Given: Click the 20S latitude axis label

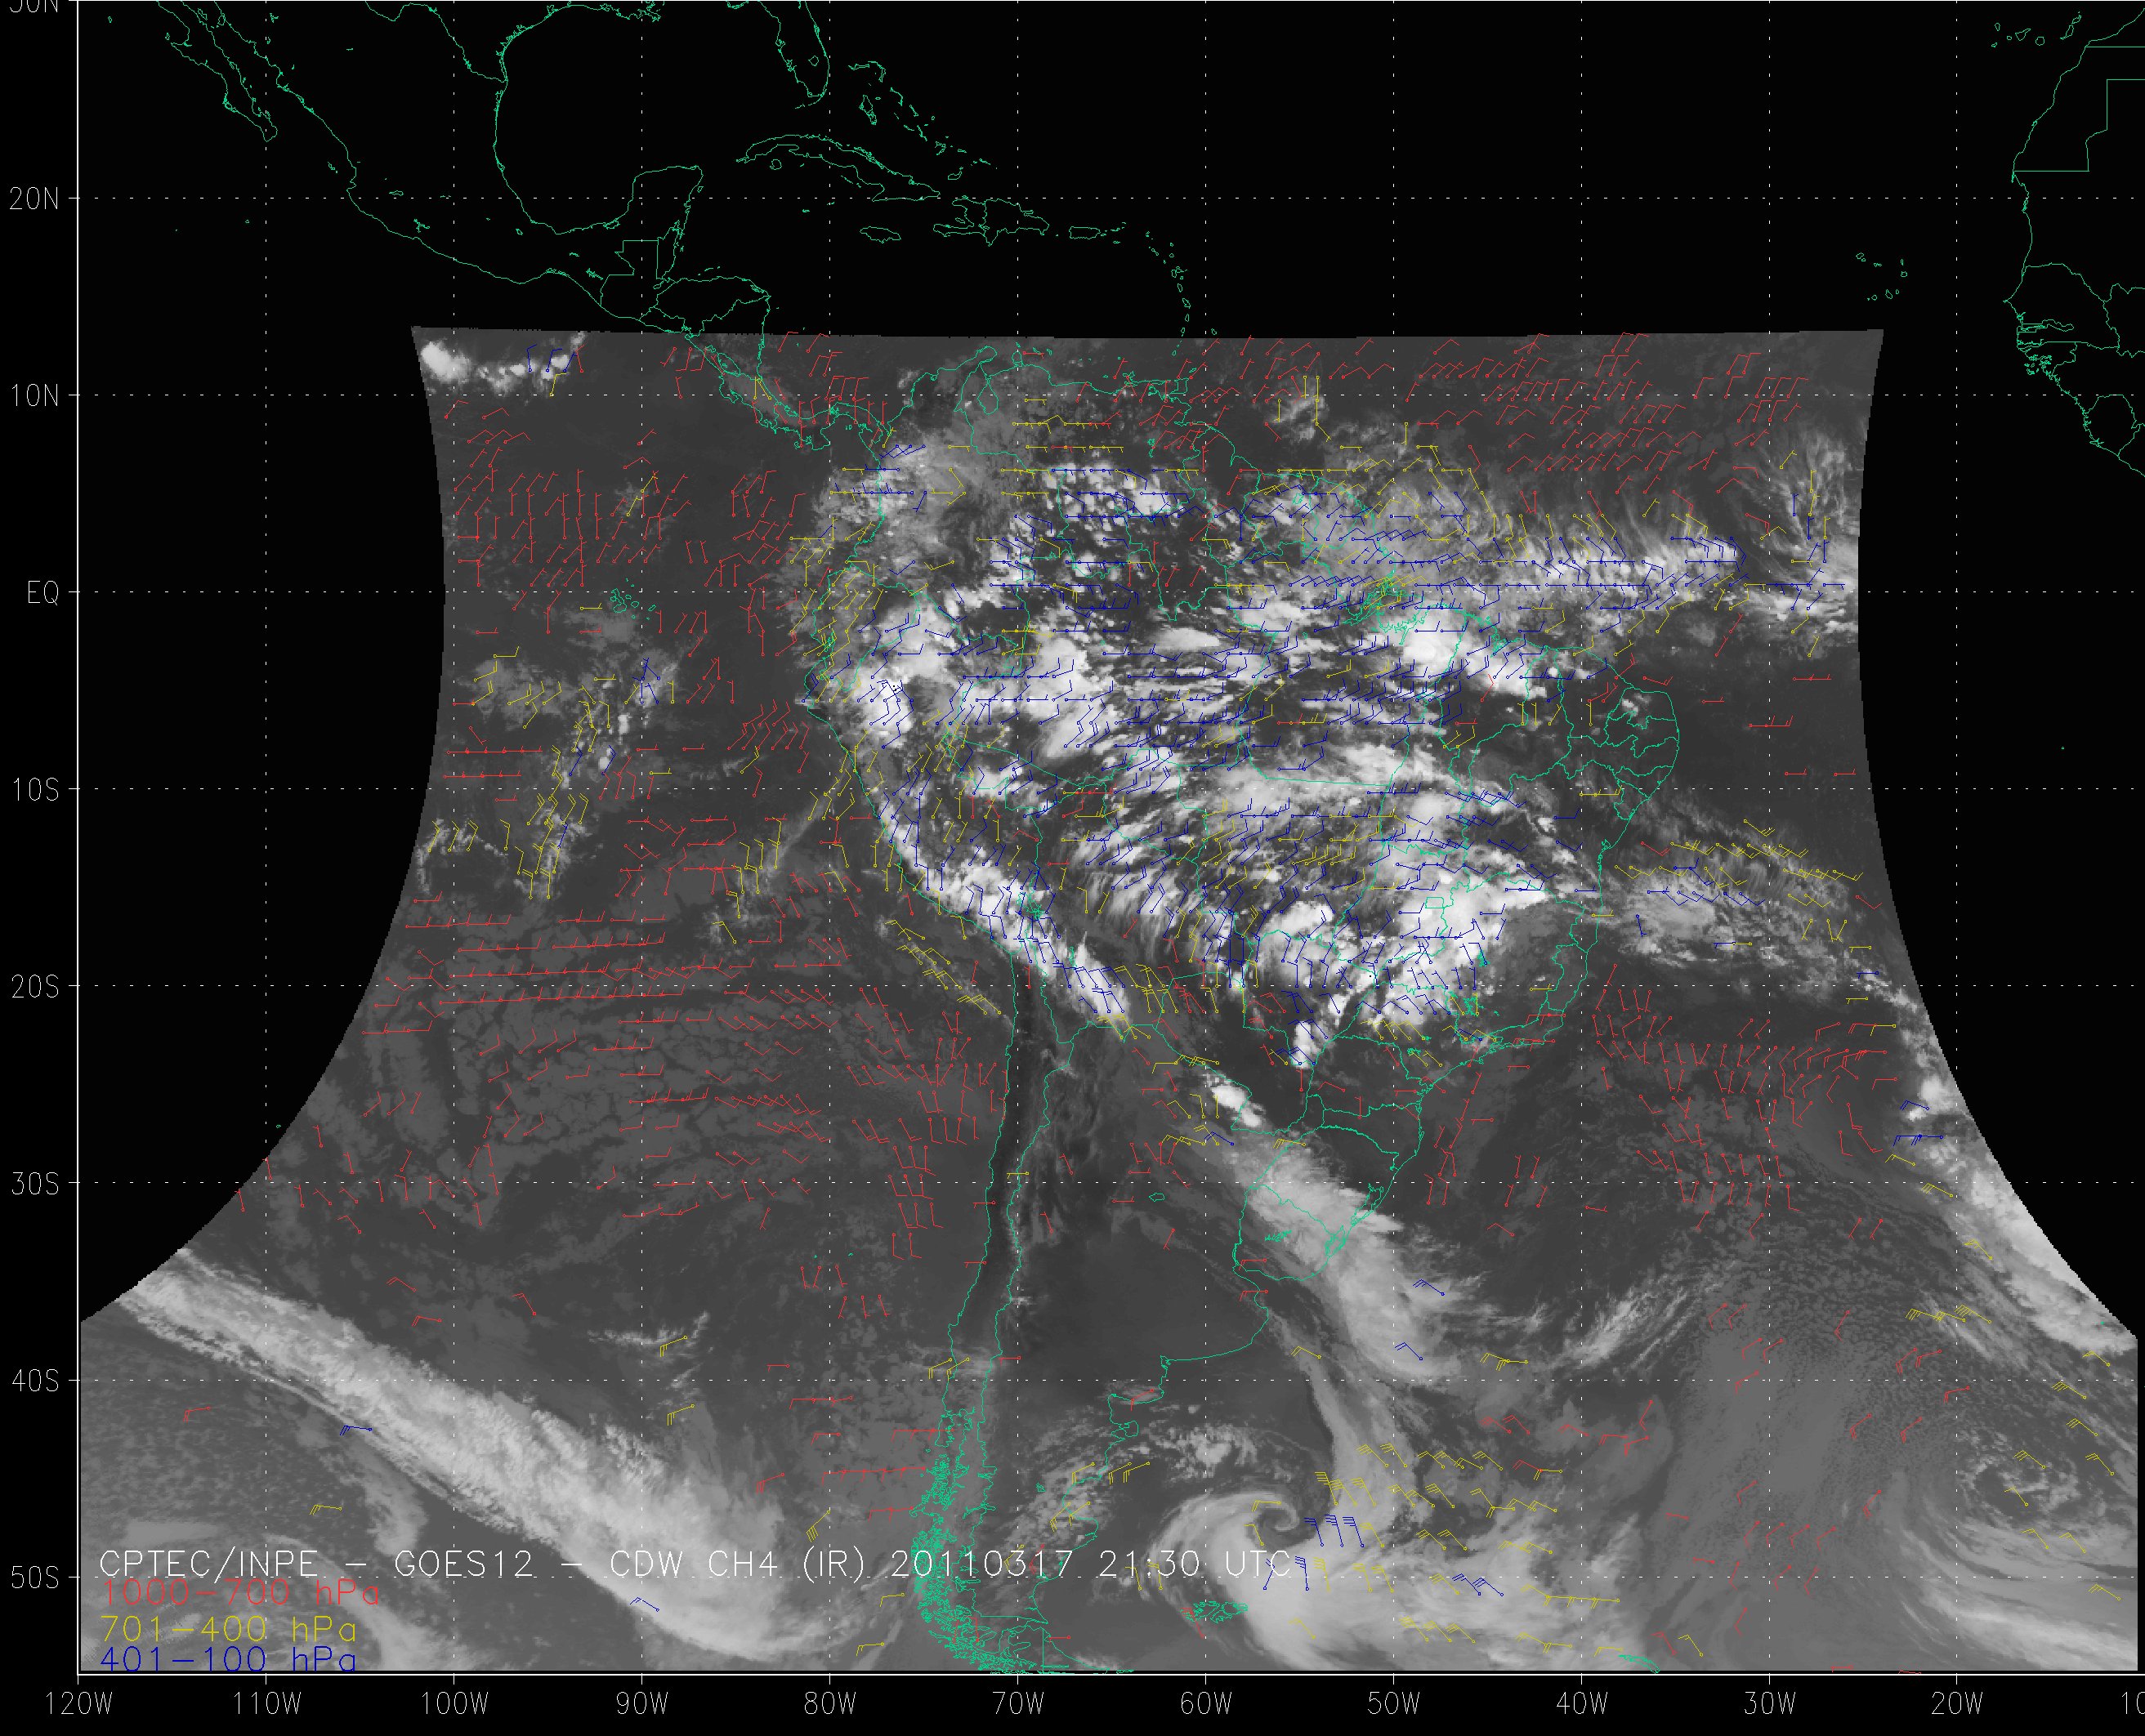Looking at the screenshot, I should [x=35, y=987].
